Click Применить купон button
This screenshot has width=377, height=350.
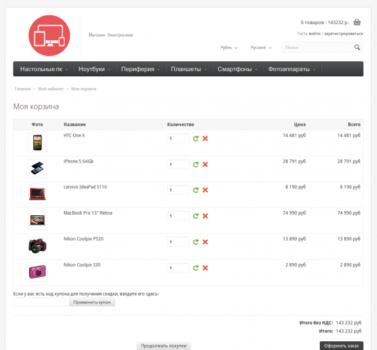(92, 302)
